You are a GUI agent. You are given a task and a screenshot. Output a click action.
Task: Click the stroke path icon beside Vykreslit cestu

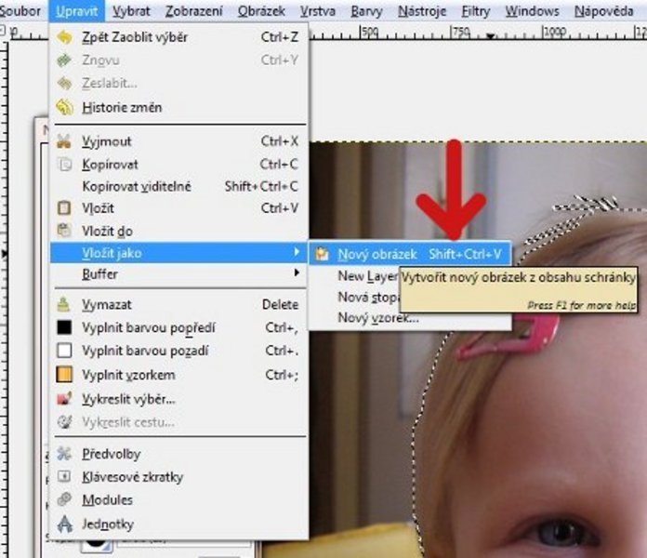click(x=64, y=422)
